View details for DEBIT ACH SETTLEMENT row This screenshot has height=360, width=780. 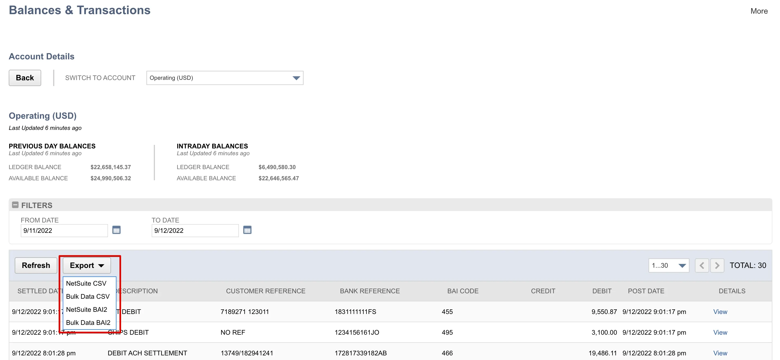point(720,353)
